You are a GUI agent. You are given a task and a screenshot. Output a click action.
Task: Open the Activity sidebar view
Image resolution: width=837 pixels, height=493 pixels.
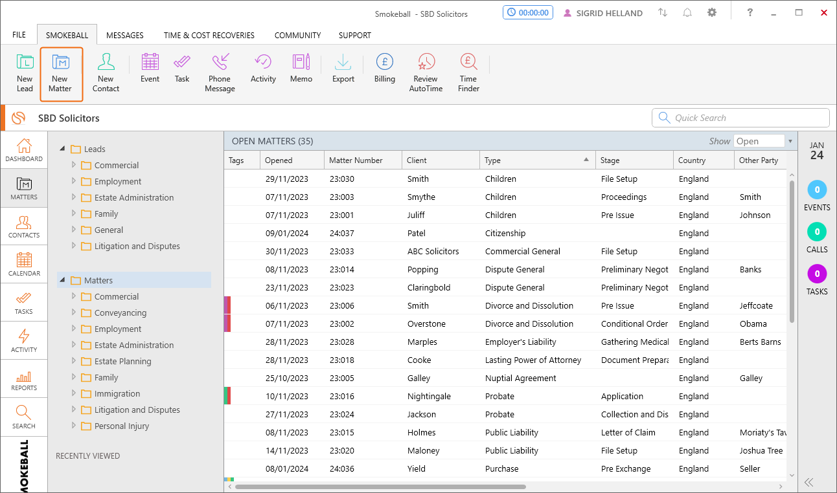(x=24, y=341)
